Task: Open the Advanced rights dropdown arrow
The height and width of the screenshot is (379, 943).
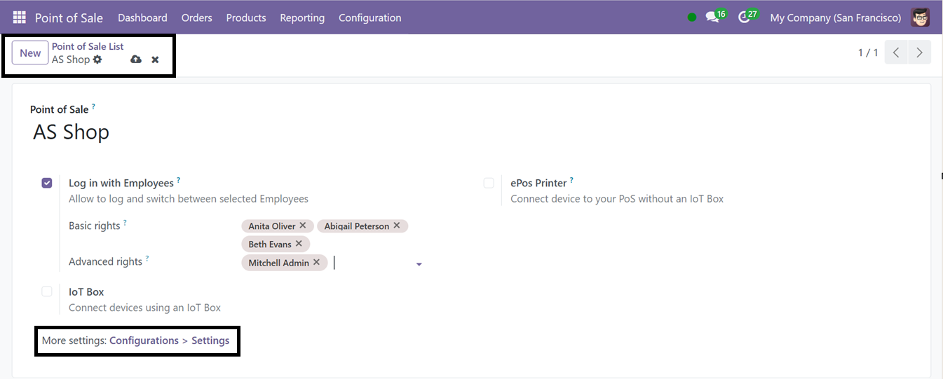Action: (x=419, y=264)
